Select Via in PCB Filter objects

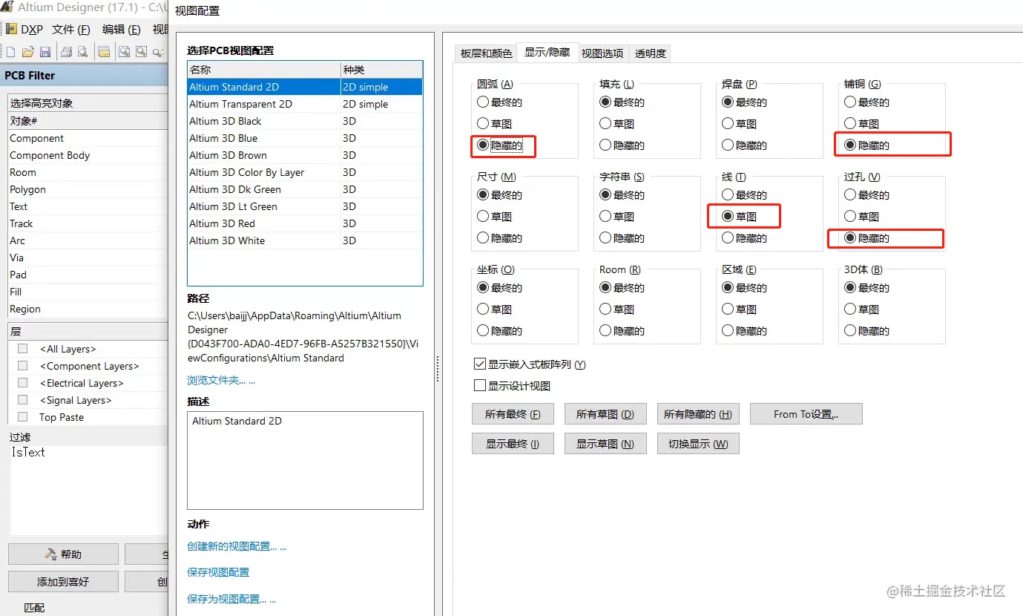tap(88, 258)
